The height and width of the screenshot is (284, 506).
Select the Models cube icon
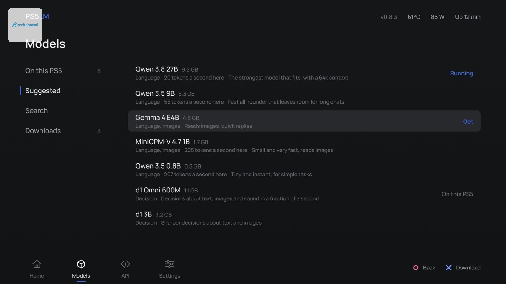81,264
